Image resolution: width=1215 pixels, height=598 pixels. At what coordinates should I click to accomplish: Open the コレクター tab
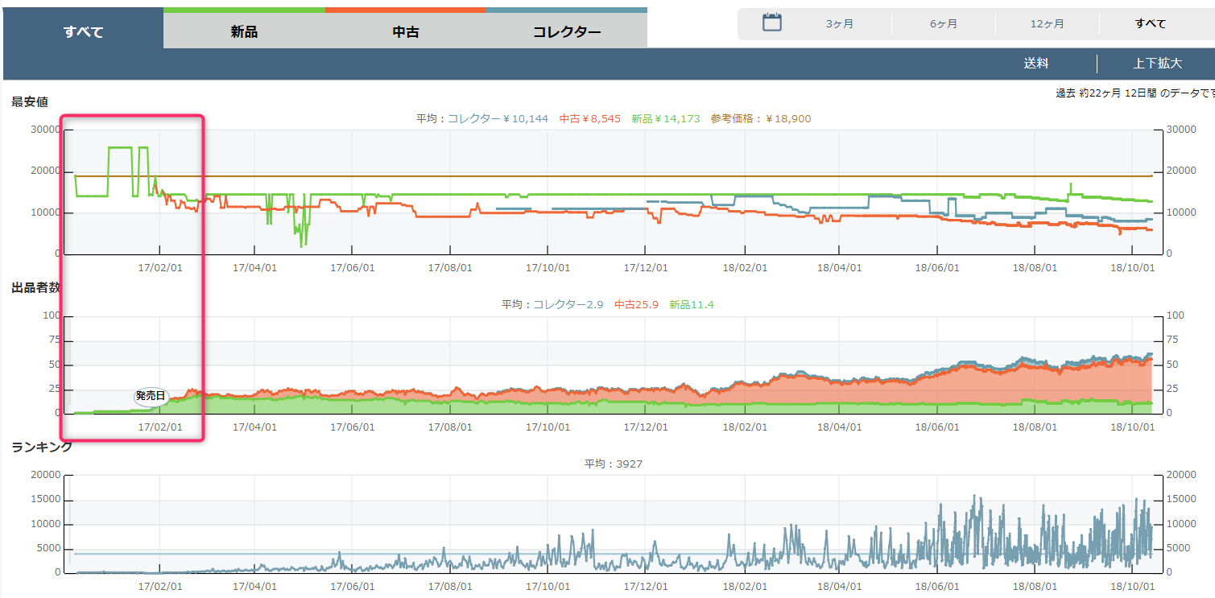(567, 32)
